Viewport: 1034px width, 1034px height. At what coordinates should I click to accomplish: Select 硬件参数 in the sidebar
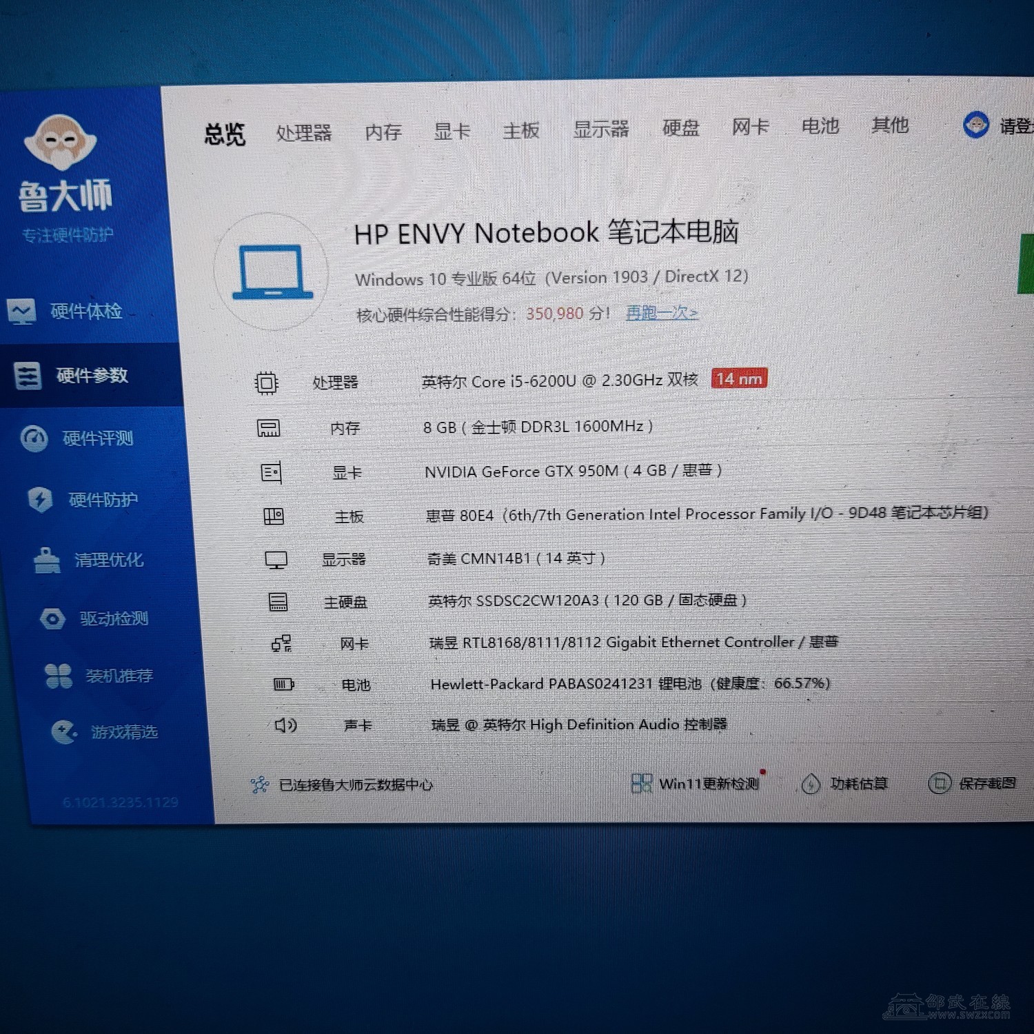tap(91, 376)
